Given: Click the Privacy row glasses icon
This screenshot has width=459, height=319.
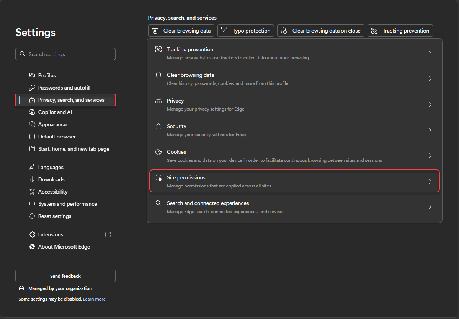Looking at the screenshot, I should pyautogui.click(x=158, y=101).
